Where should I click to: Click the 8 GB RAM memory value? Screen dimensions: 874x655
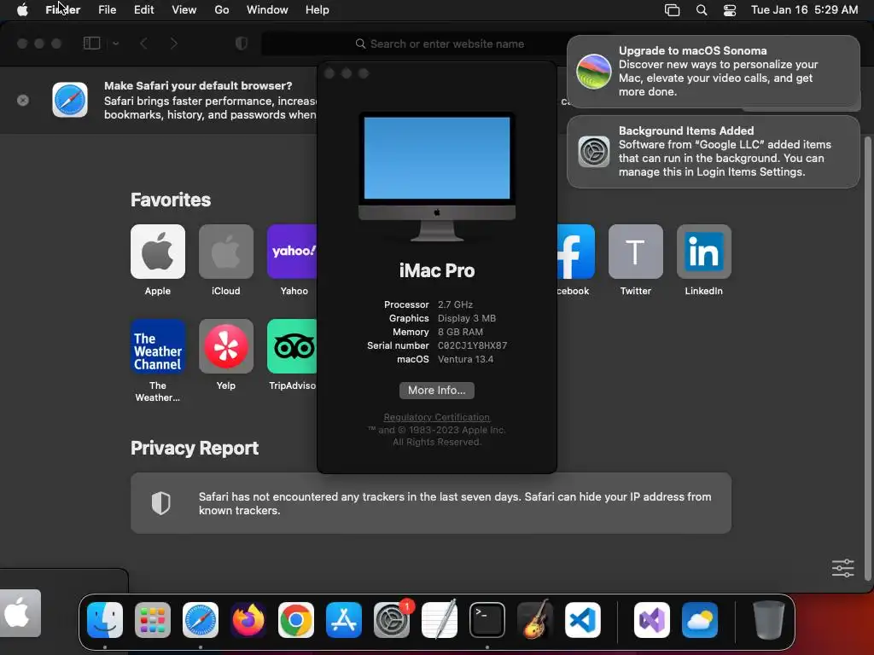coord(460,332)
